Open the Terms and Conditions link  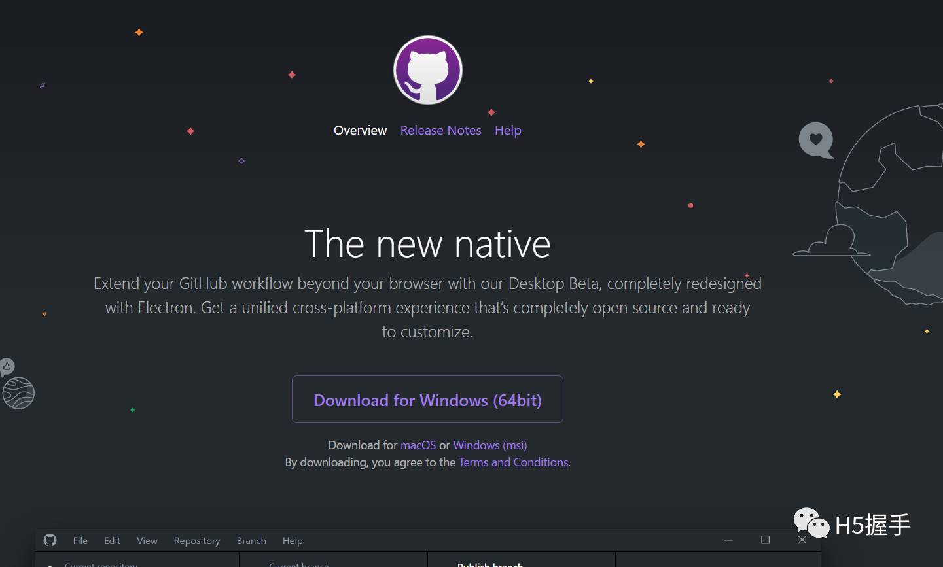tap(514, 462)
